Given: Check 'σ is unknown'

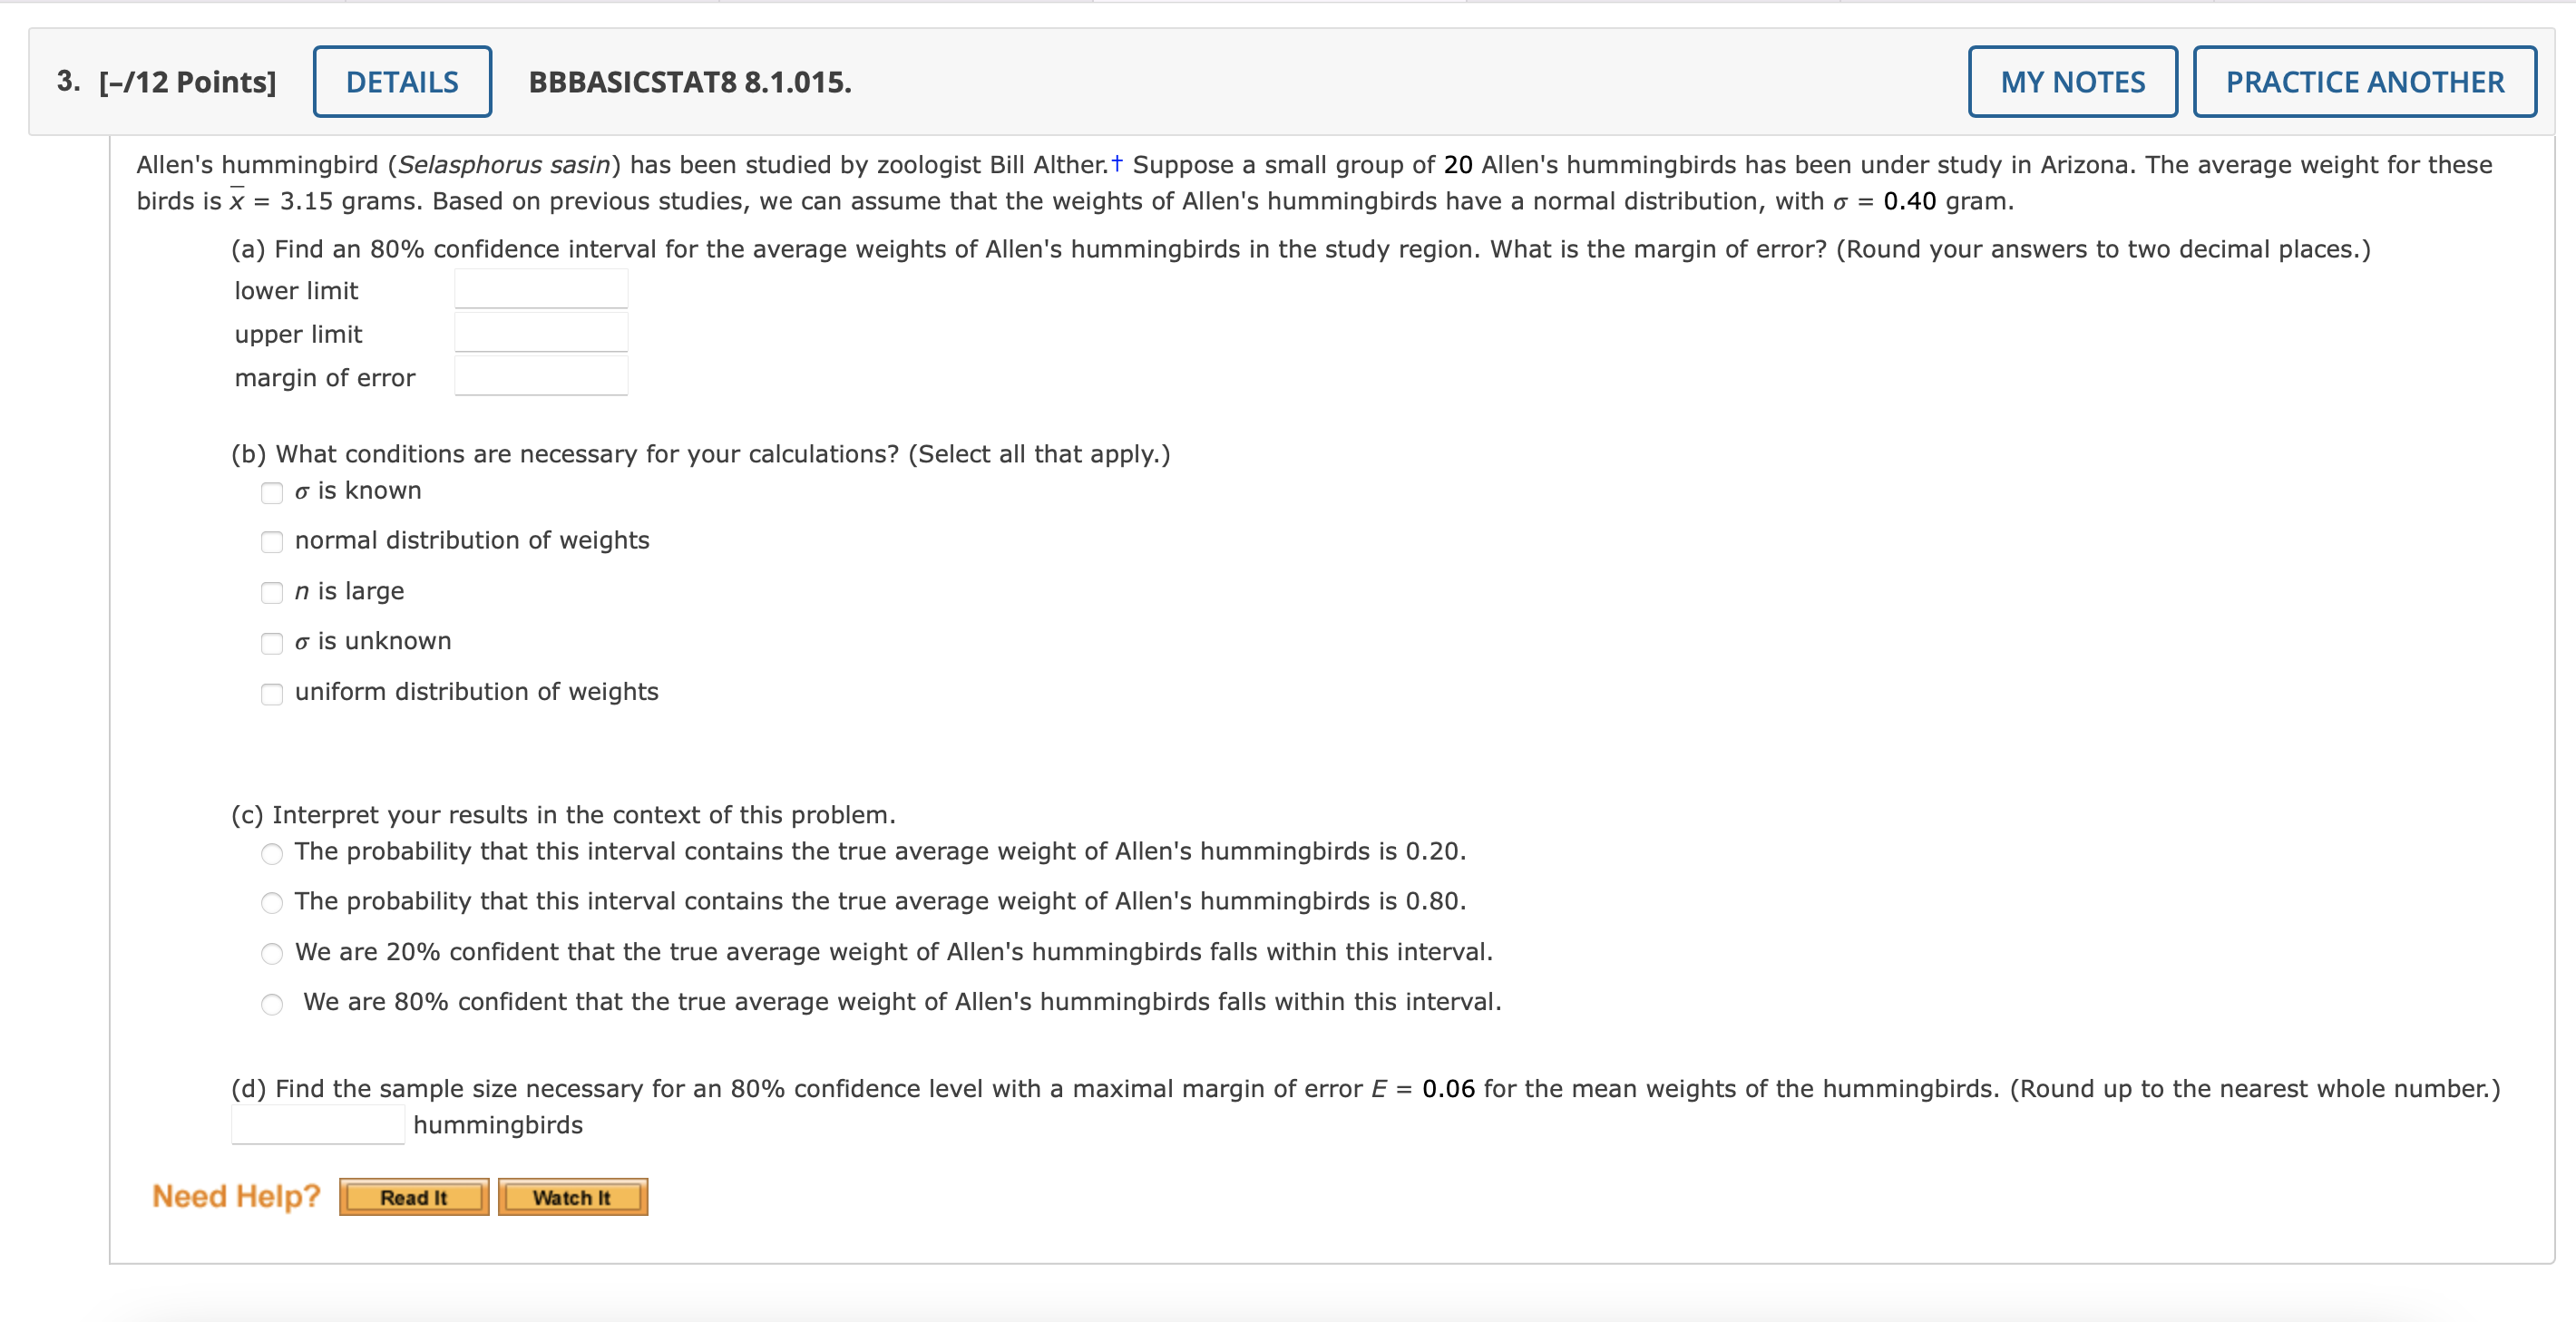Looking at the screenshot, I should [x=271, y=644].
